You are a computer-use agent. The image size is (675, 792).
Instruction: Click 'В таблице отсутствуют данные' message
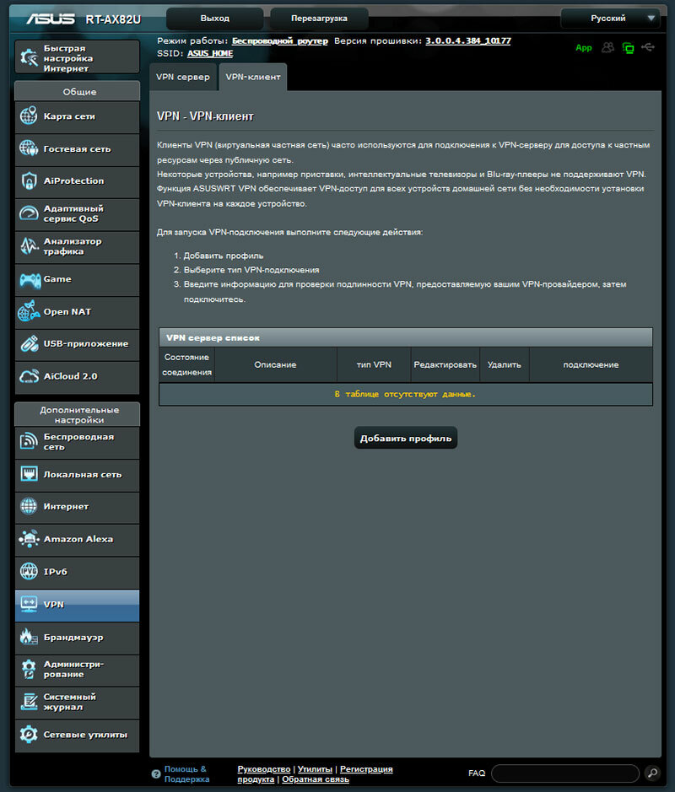(x=405, y=394)
